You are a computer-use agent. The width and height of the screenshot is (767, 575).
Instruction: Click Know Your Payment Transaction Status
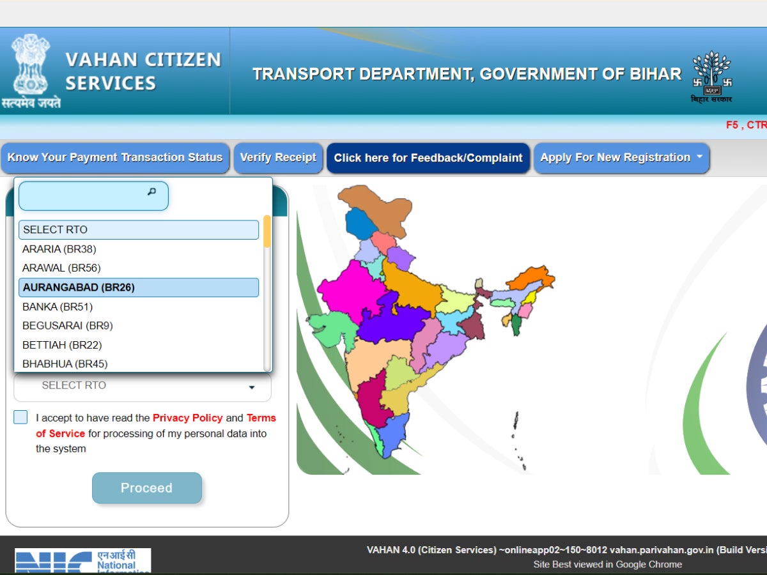115,158
